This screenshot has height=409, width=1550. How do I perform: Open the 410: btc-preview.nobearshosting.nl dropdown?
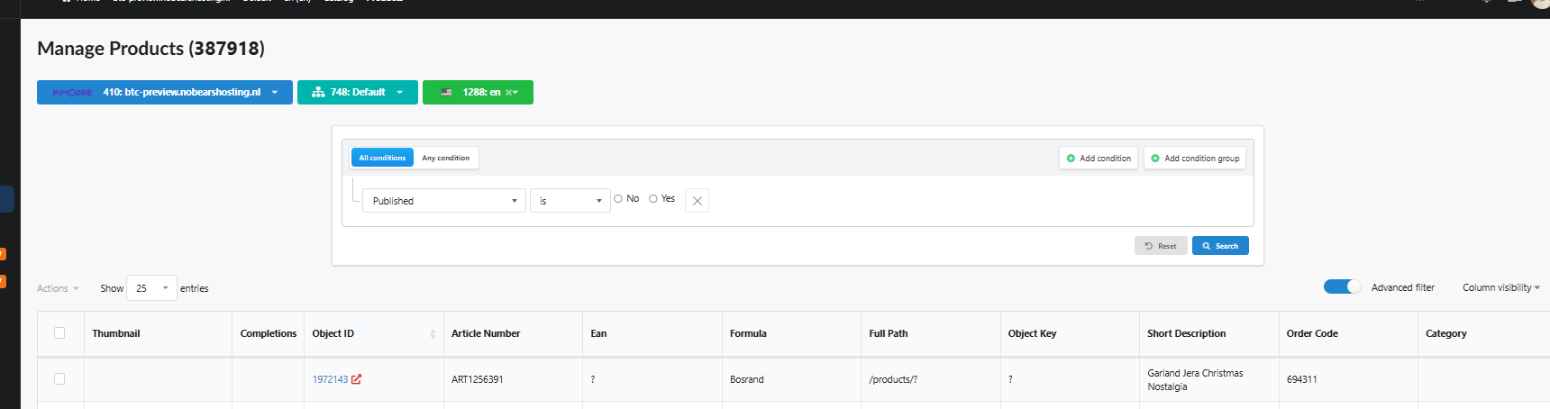click(165, 92)
